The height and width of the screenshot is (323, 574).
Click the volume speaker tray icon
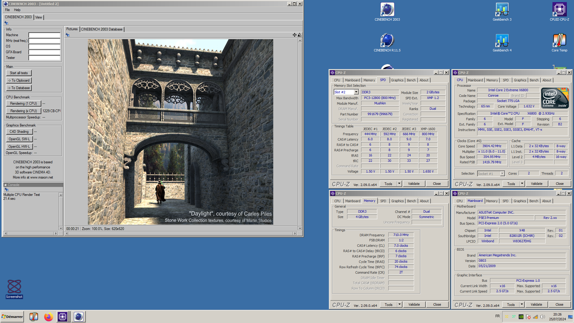click(543, 317)
